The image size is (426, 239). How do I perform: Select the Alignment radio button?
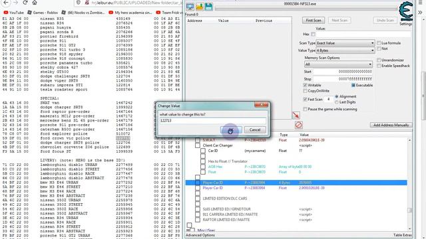(337, 96)
